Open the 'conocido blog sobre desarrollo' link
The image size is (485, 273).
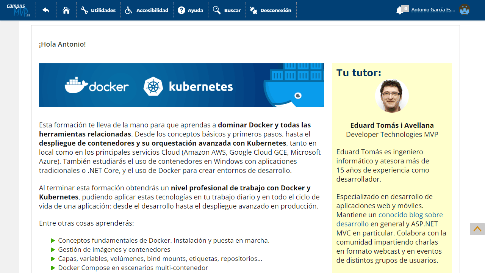pos(390,219)
